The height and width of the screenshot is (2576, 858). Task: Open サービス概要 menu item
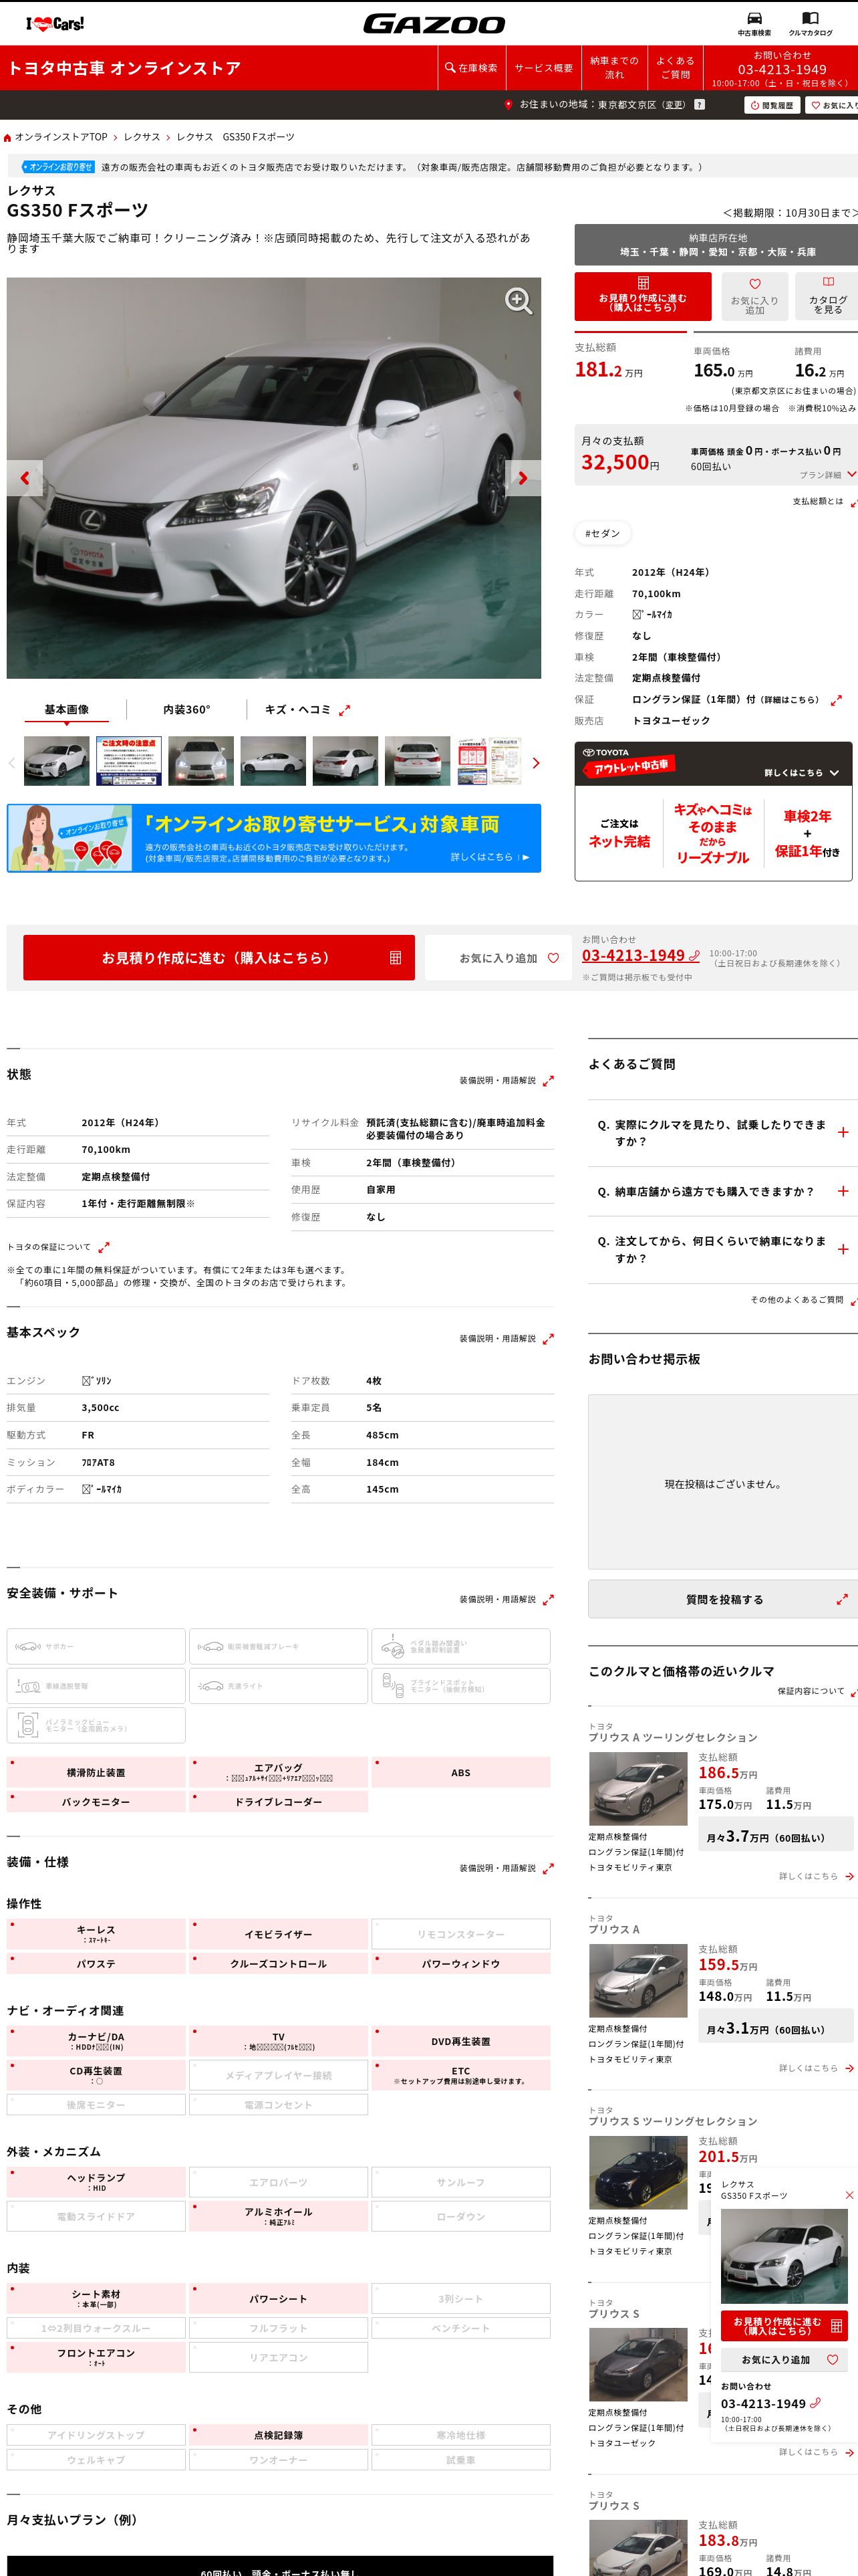pyautogui.click(x=543, y=68)
